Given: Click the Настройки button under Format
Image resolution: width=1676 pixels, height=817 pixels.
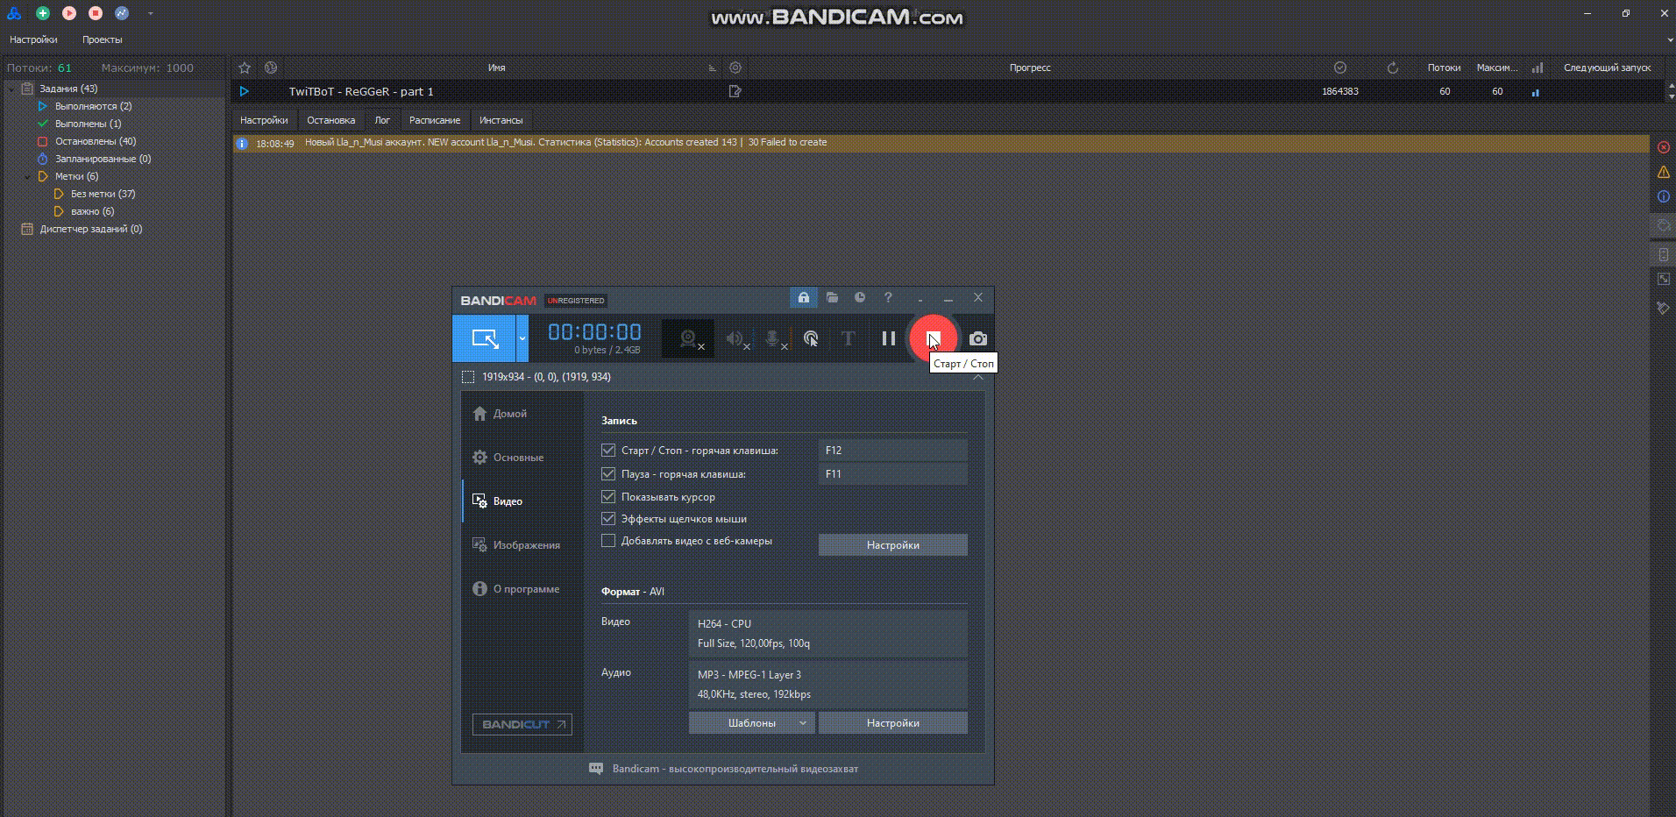Looking at the screenshot, I should tap(892, 723).
